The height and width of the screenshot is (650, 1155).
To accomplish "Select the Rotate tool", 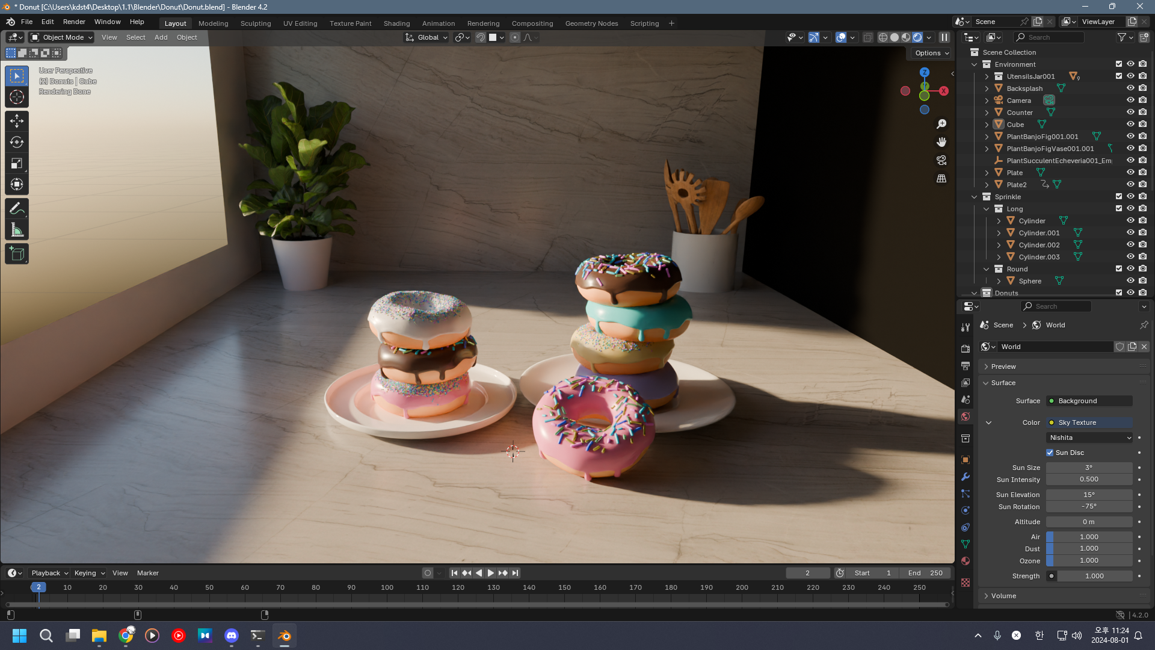I will tap(17, 142).
